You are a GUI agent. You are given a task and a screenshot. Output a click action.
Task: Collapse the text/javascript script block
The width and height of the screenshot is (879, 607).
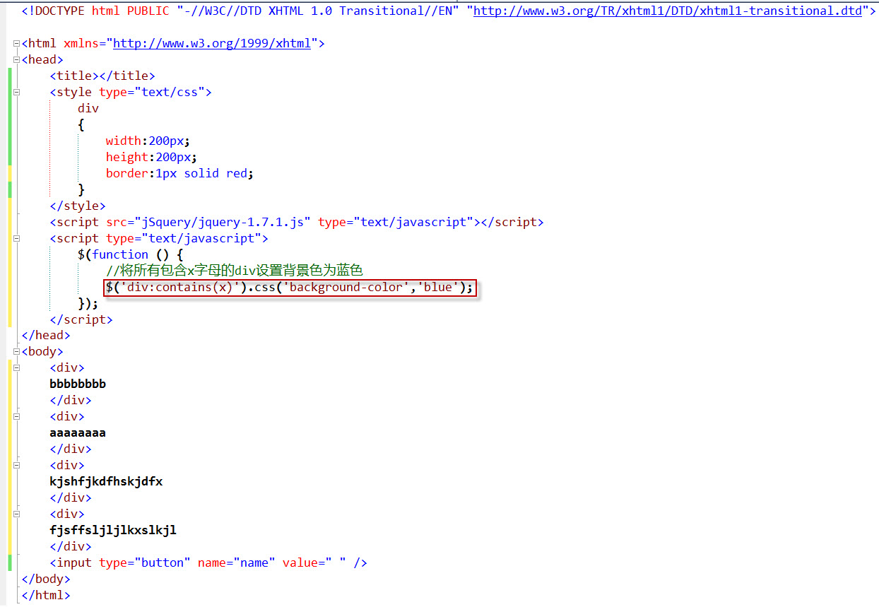[16, 239]
